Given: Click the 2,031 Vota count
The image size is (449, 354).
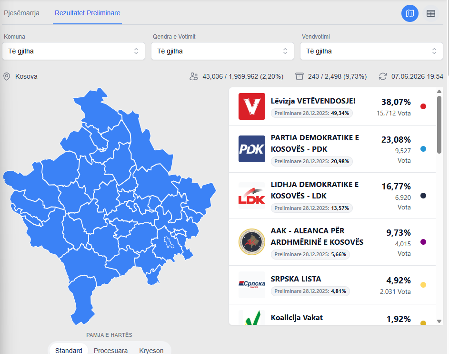Looking at the screenshot, I should tap(395, 292).
